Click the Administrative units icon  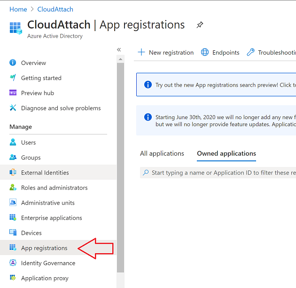(x=13, y=202)
